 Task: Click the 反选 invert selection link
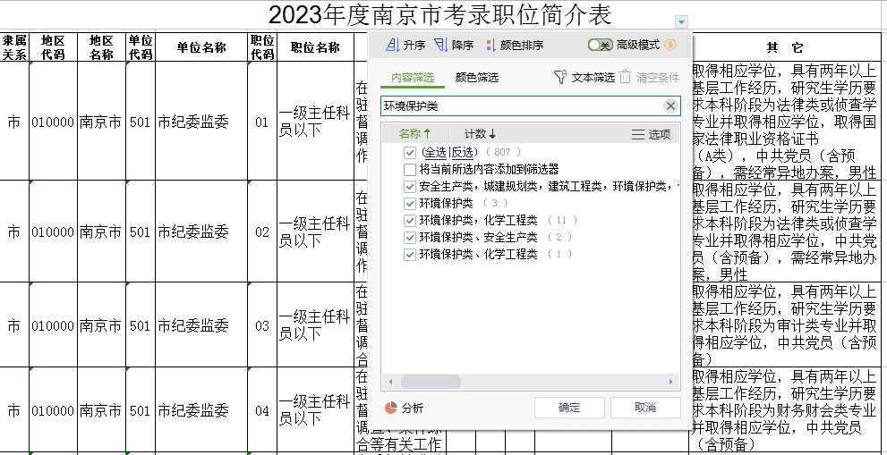tap(463, 153)
